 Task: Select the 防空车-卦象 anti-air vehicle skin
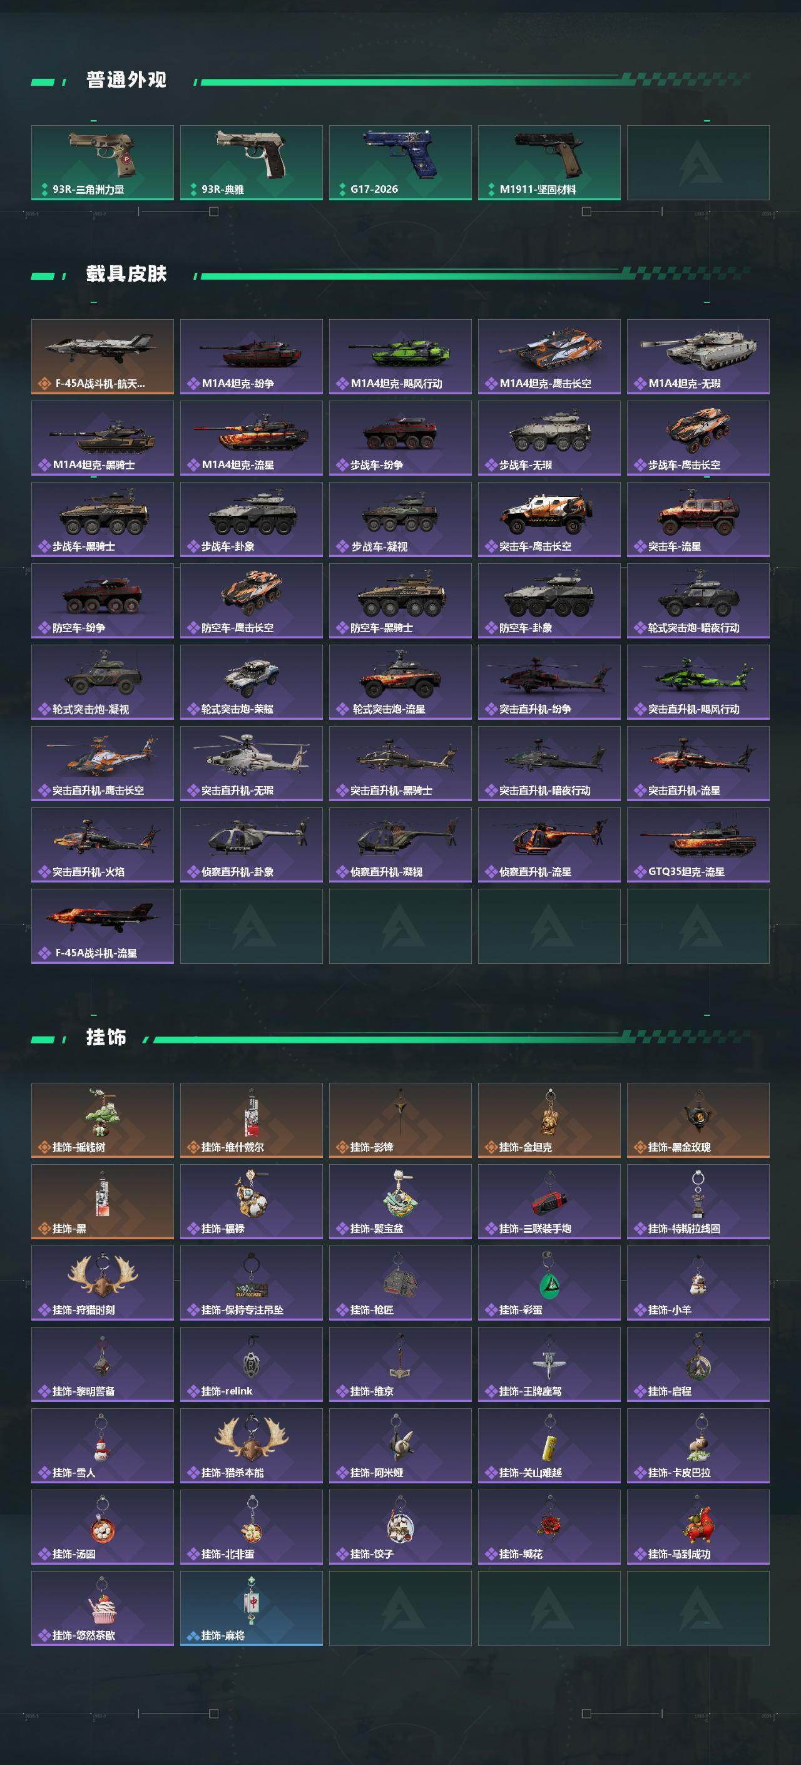click(549, 601)
